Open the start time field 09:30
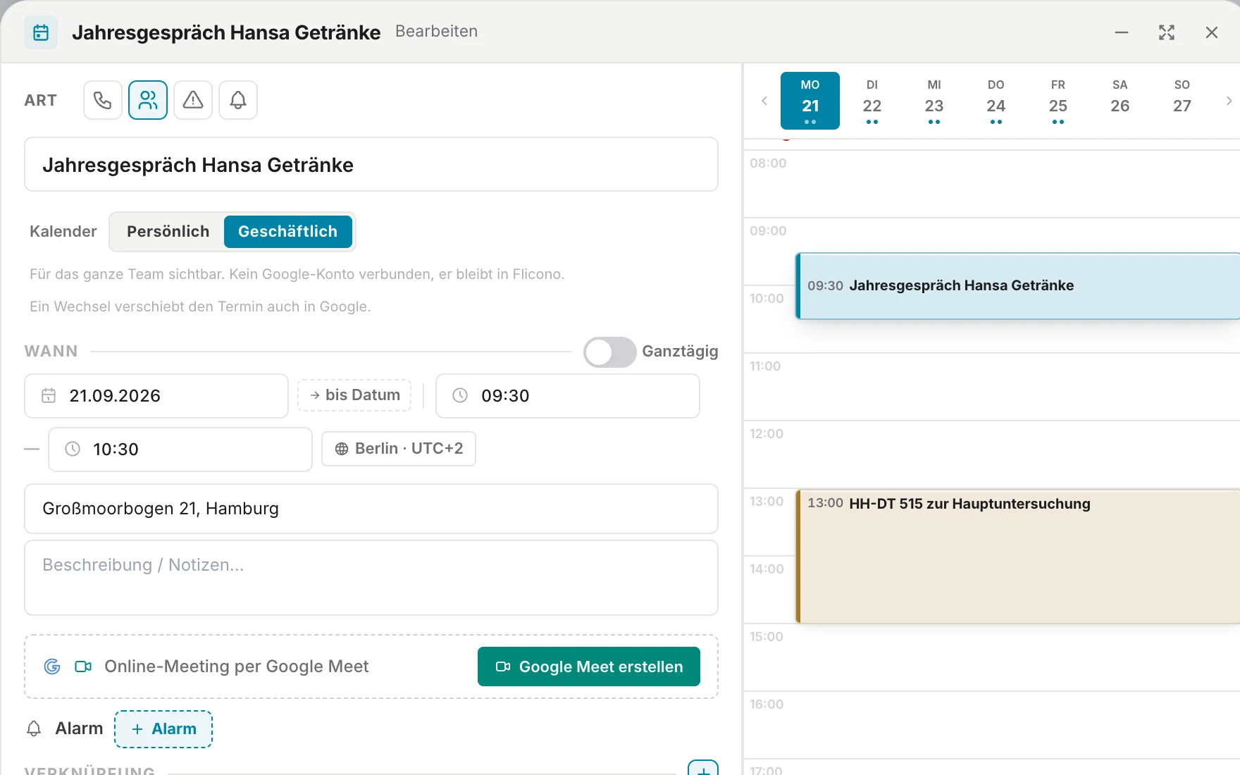Screen dimensions: 1240x775 [x=568, y=396]
